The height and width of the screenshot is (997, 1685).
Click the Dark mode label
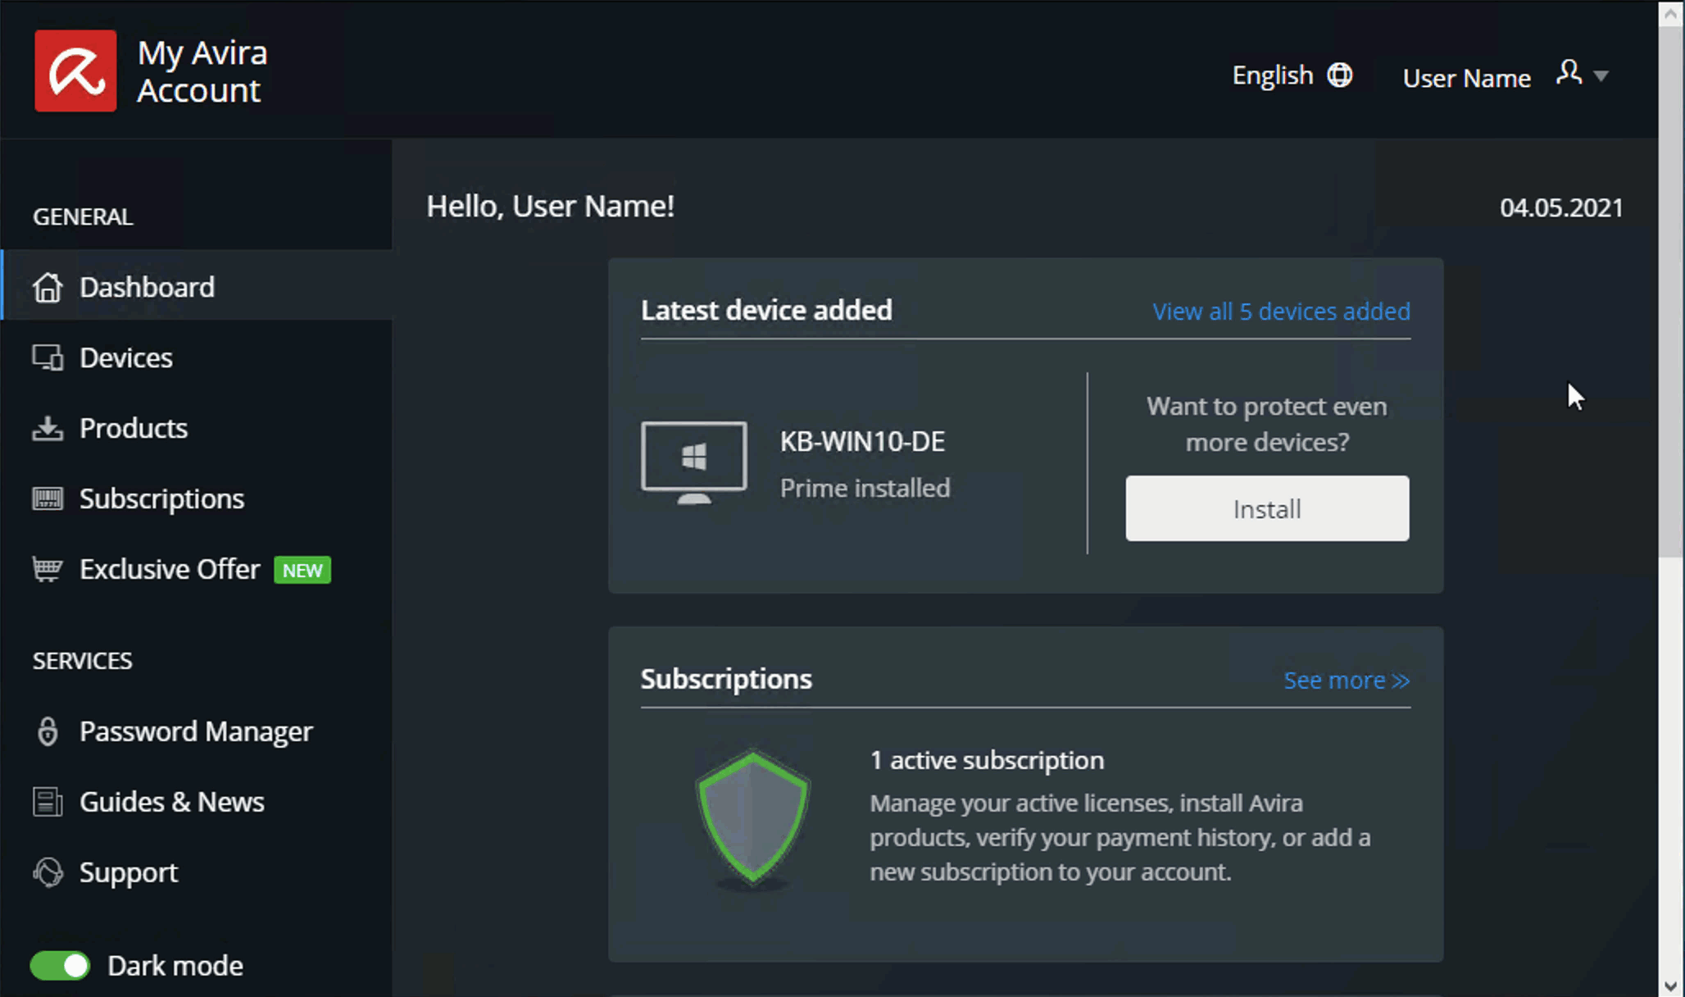(x=175, y=966)
